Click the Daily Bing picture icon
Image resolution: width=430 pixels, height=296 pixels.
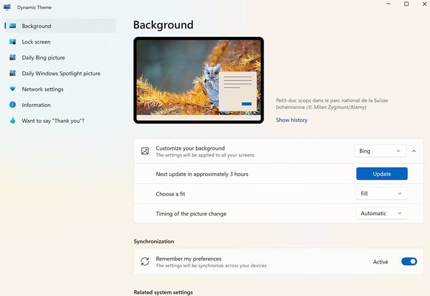click(13, 57)
